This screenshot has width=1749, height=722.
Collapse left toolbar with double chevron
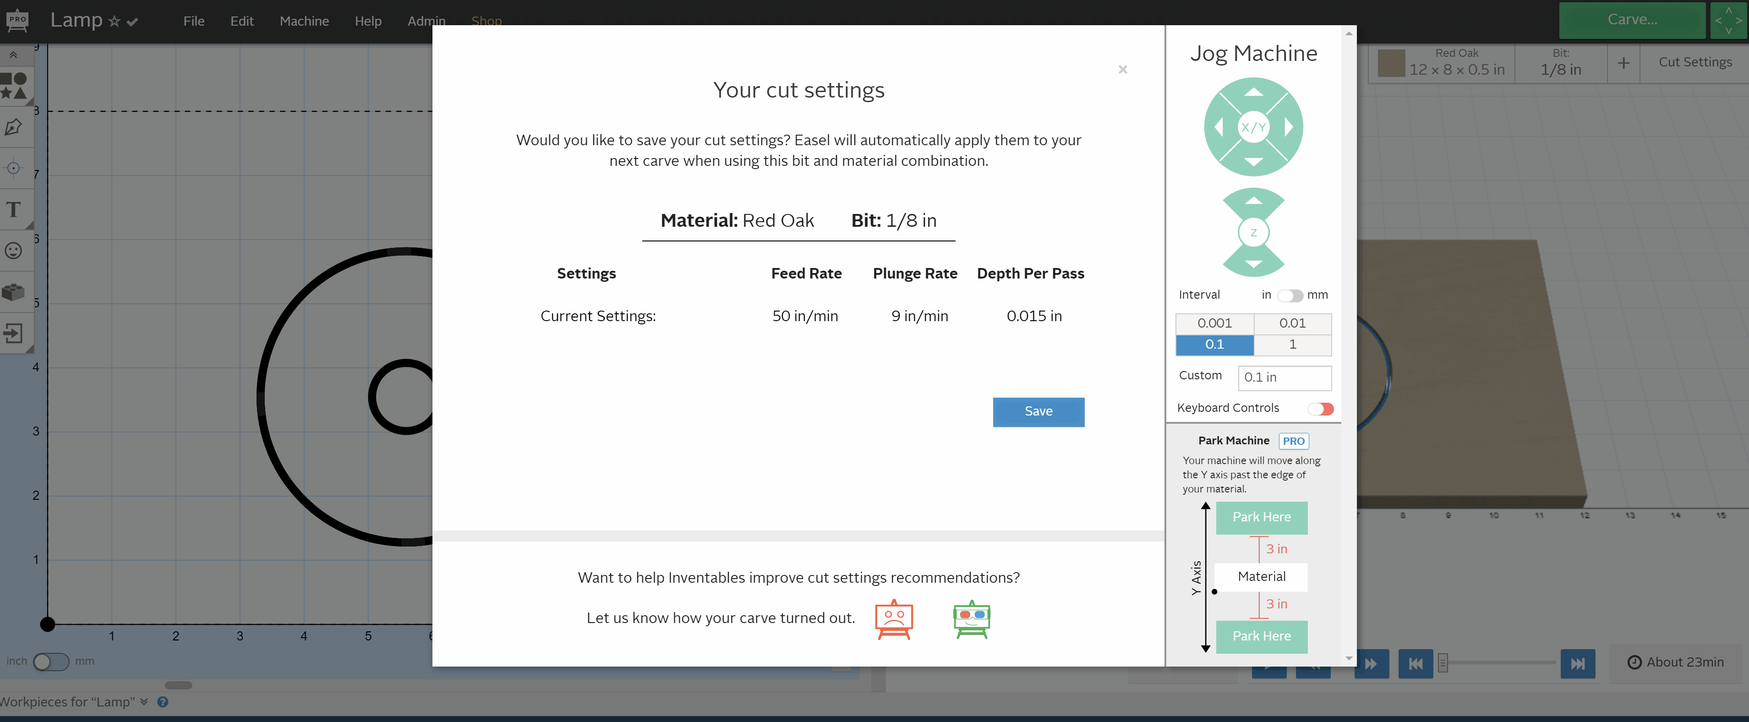13,55
